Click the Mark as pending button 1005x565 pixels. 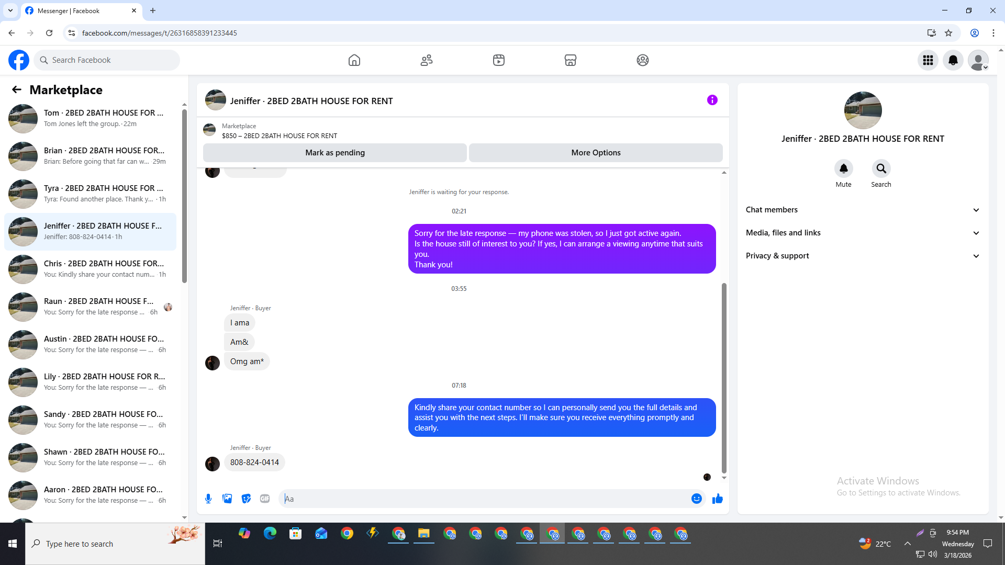click(335, 153)
